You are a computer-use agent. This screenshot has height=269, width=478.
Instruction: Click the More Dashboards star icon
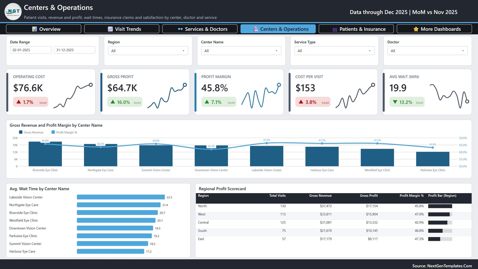point(416,29)
